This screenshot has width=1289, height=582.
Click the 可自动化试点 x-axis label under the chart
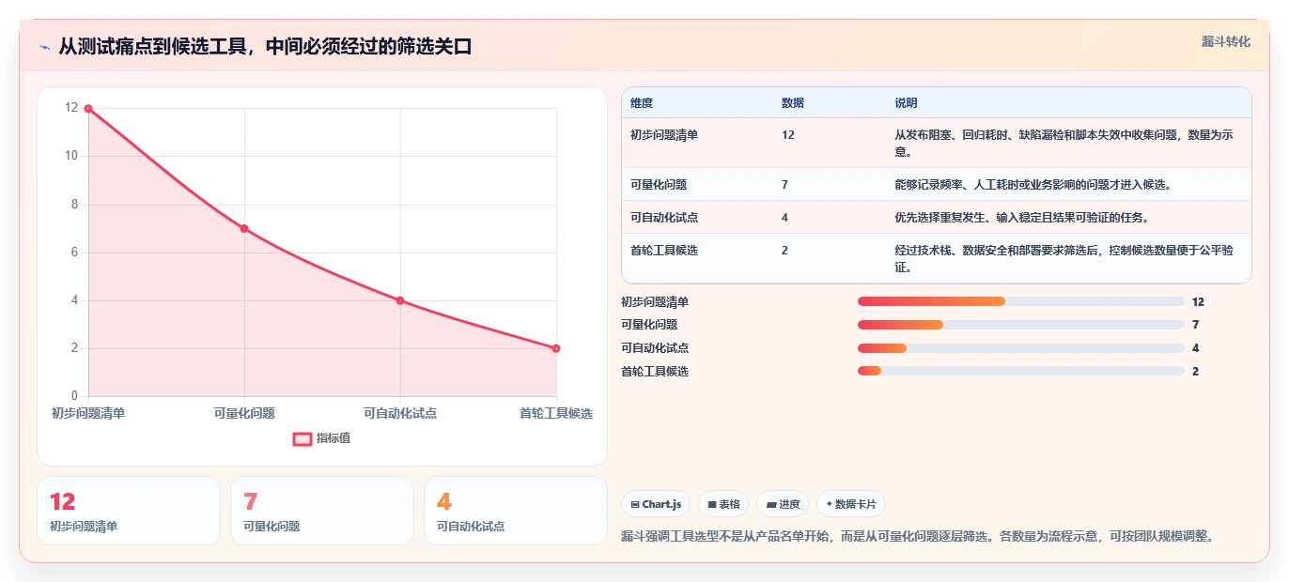400,413
